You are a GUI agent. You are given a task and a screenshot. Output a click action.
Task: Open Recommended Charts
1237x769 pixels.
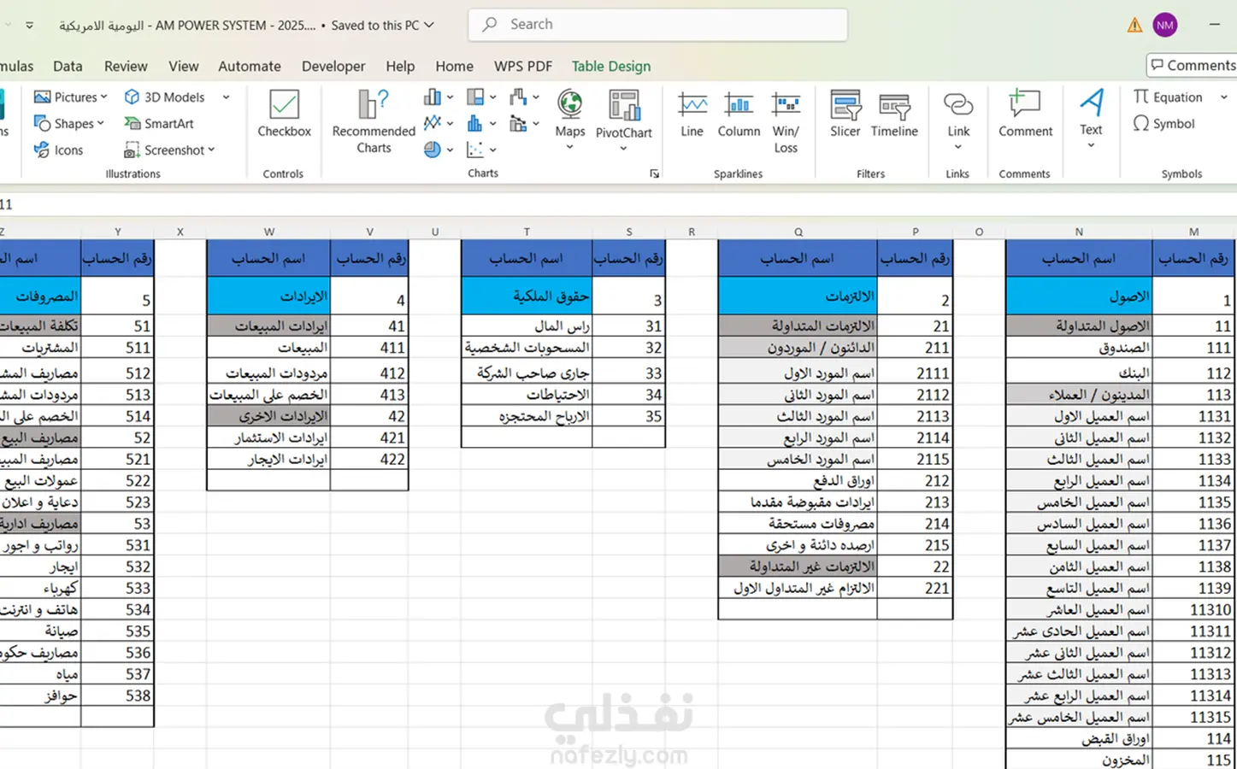point(374,121)
